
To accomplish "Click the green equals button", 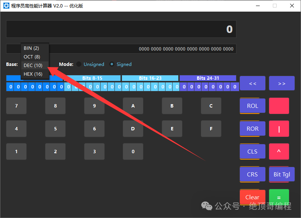I will pos(279,197).
